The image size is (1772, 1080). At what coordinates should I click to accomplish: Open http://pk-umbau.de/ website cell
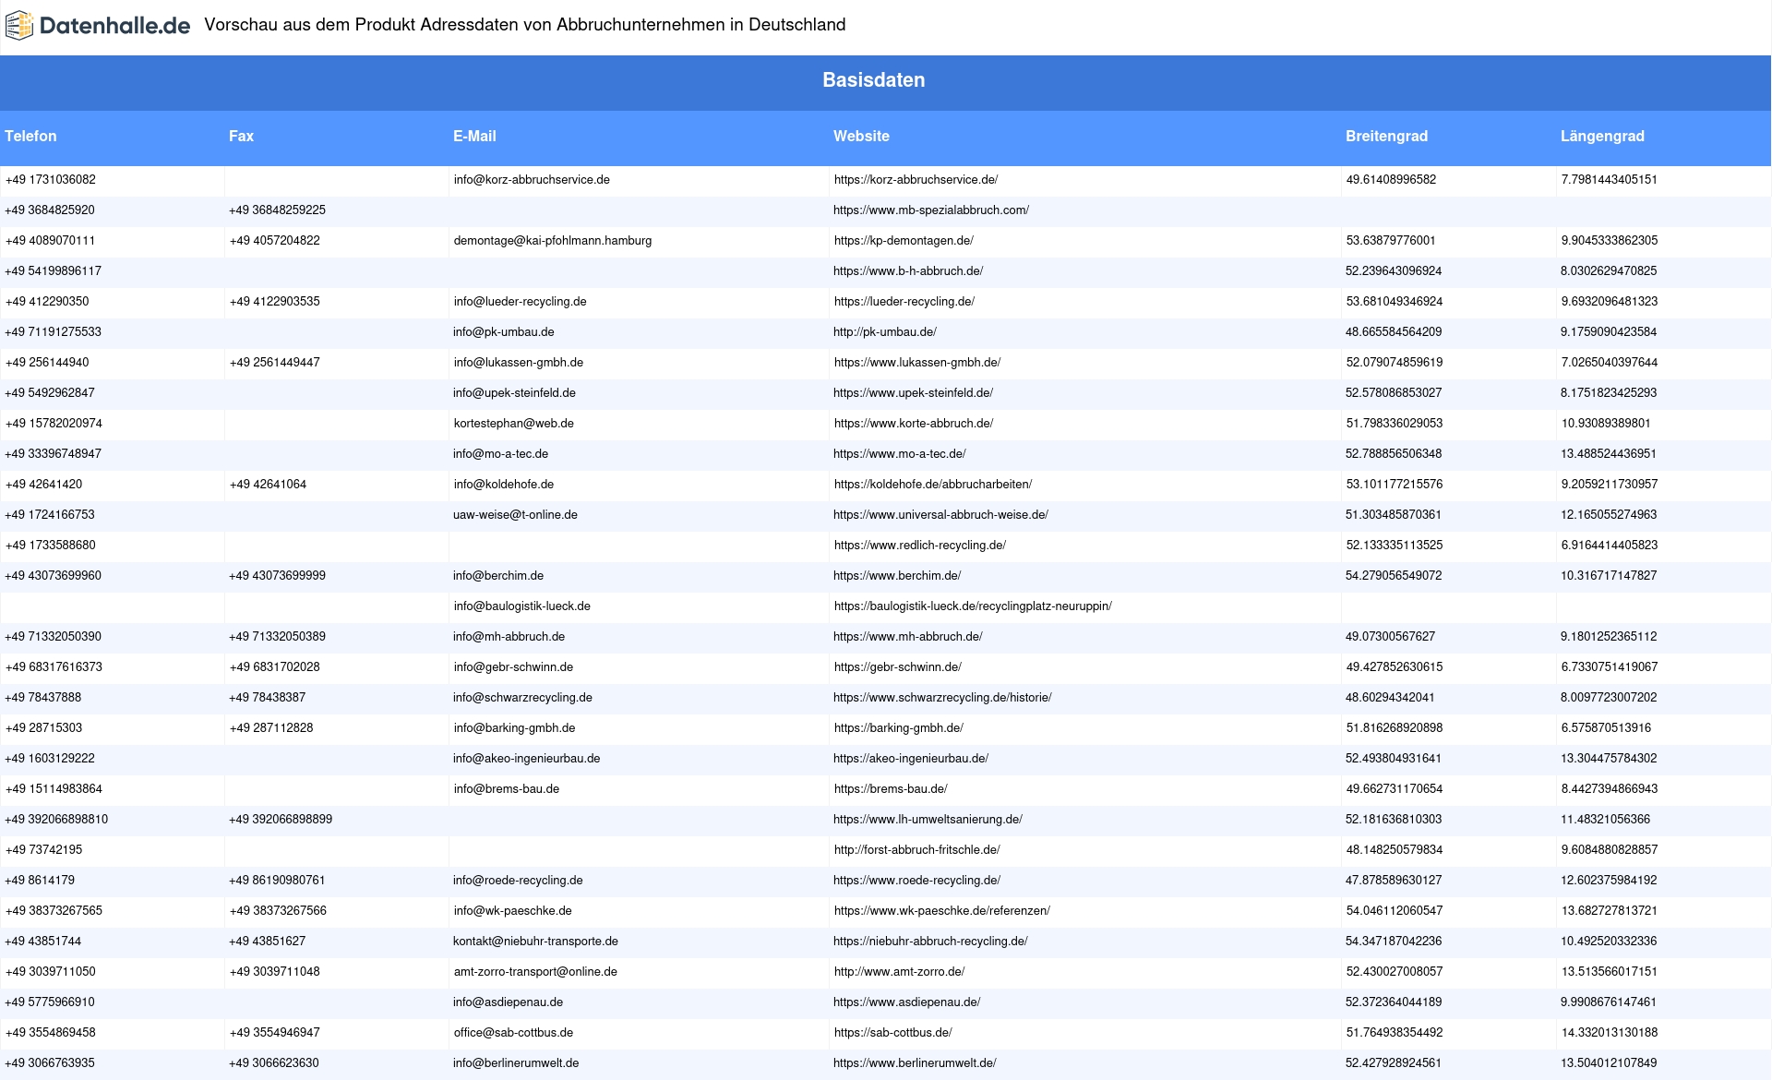tap(885, 332)
